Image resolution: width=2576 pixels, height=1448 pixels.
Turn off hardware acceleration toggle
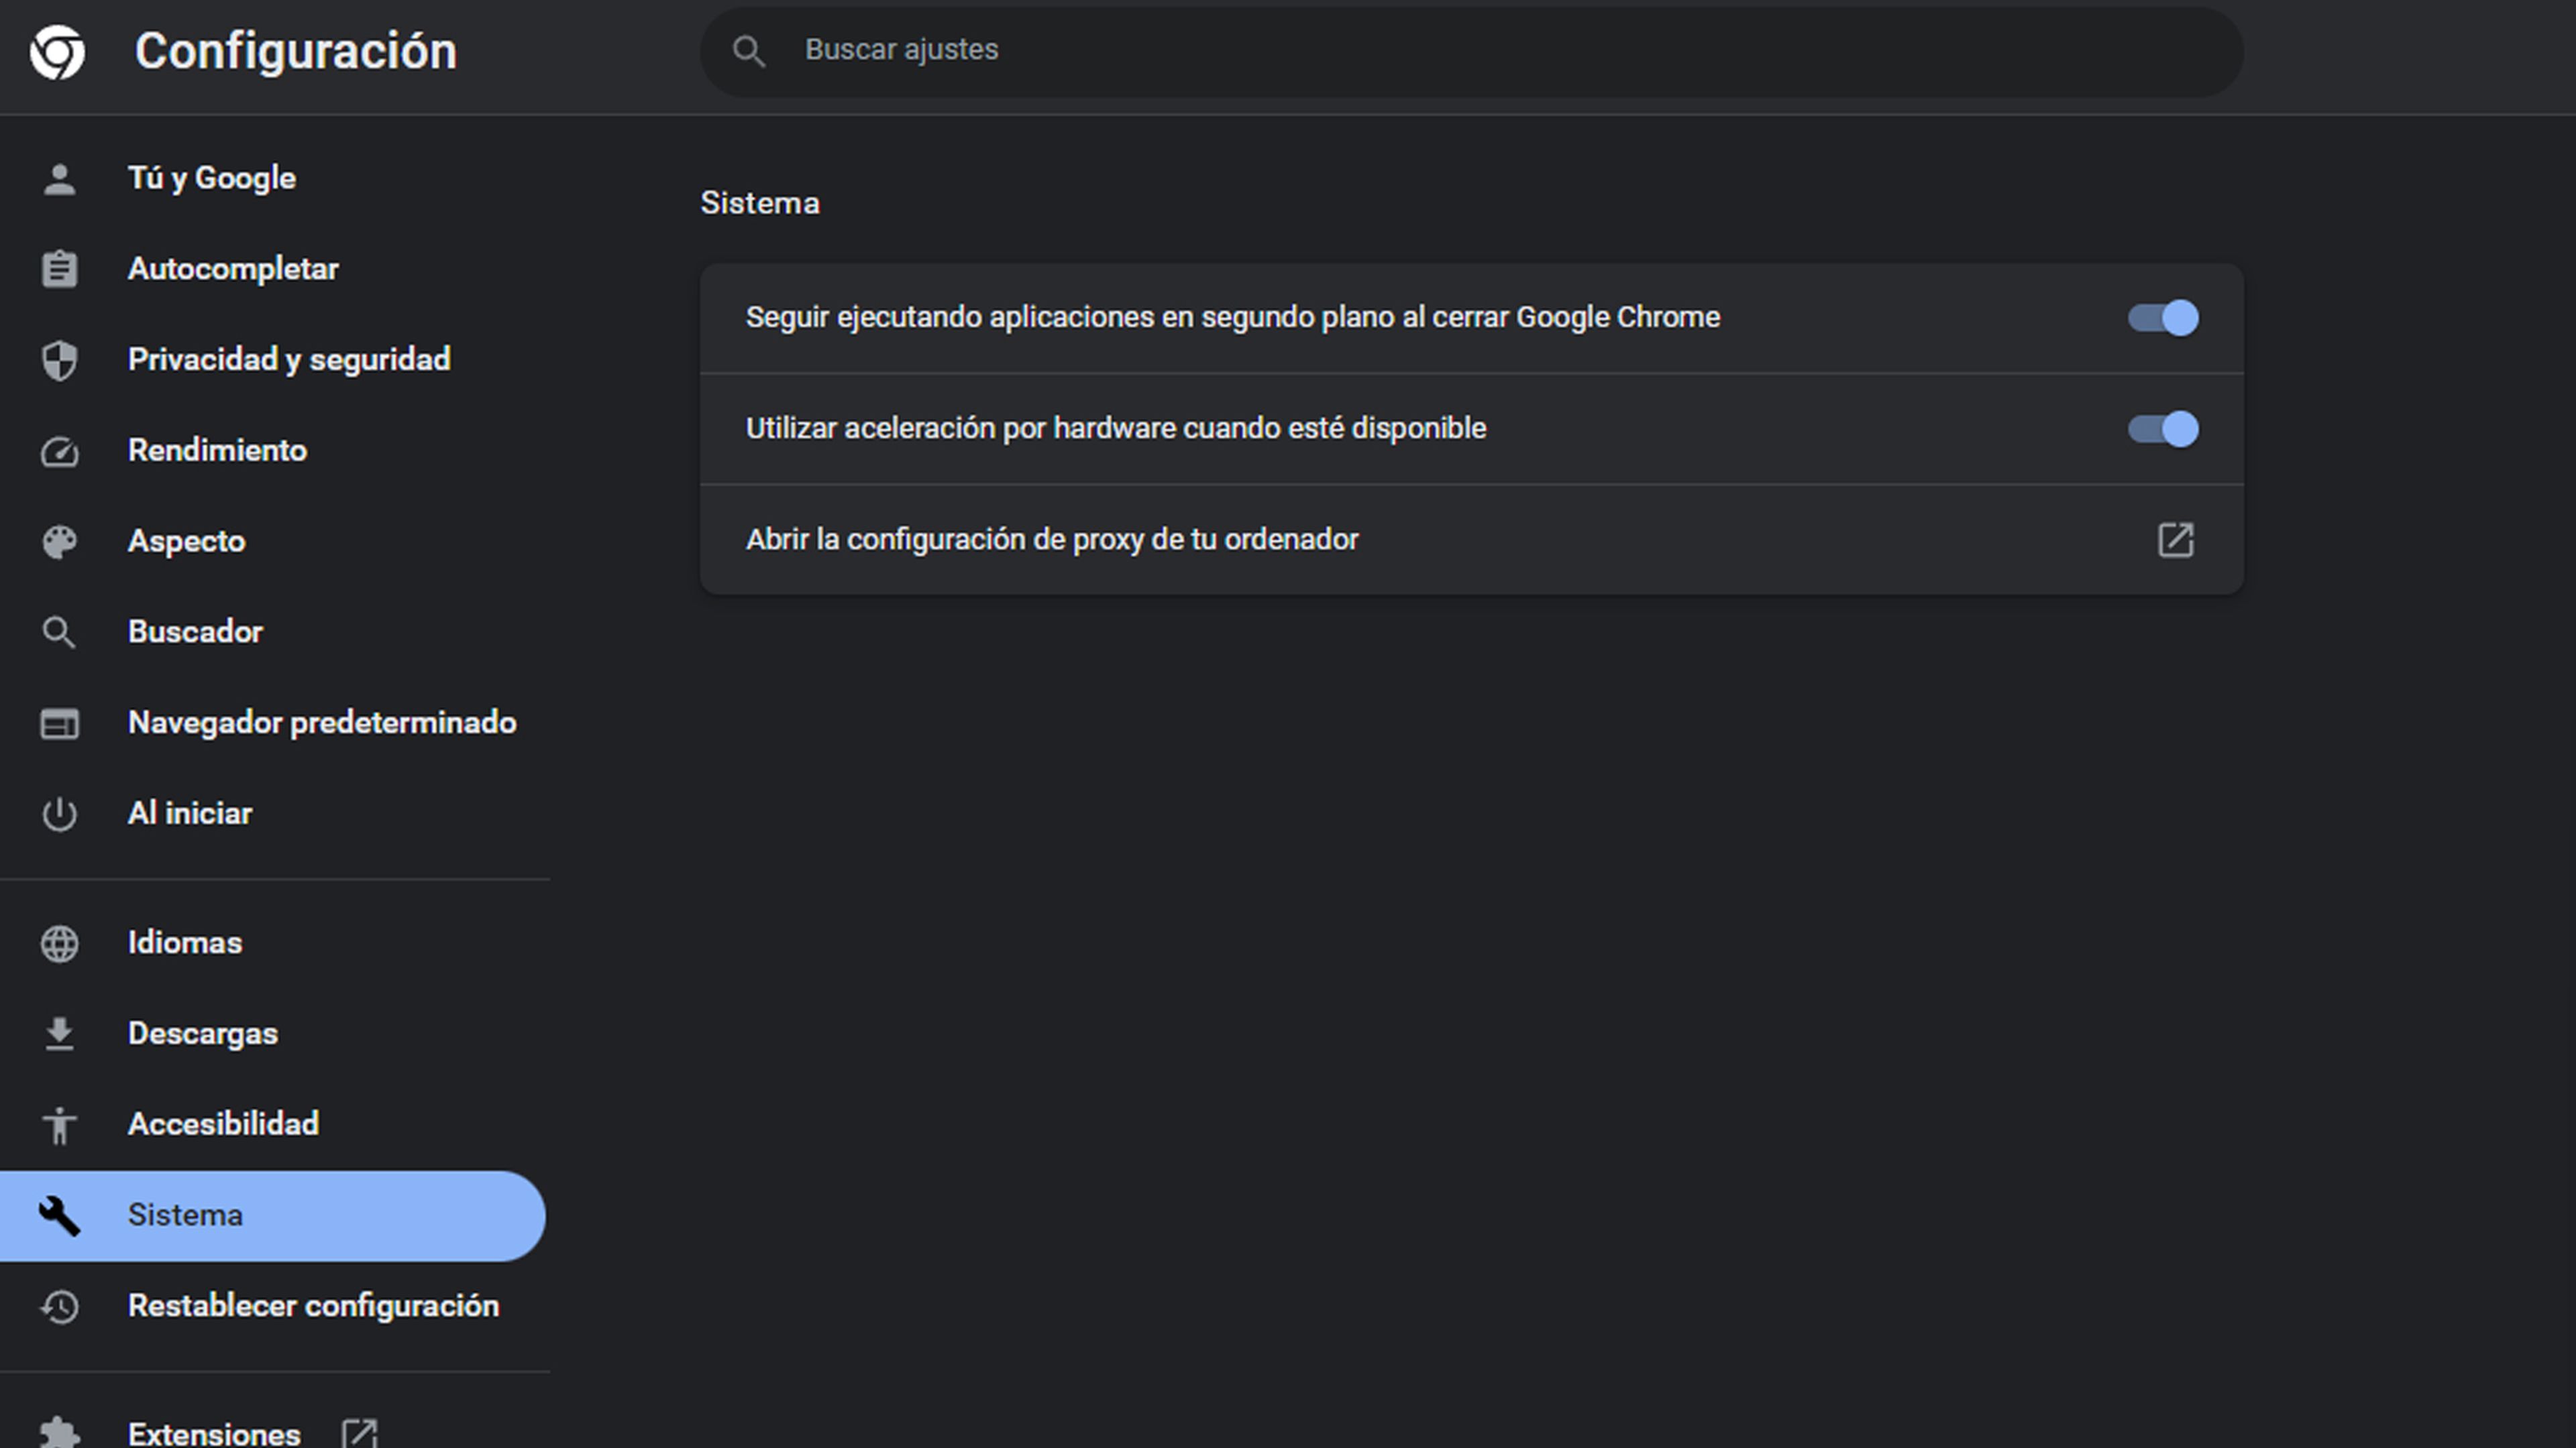pyautogui.click(x=2162, y=430)
